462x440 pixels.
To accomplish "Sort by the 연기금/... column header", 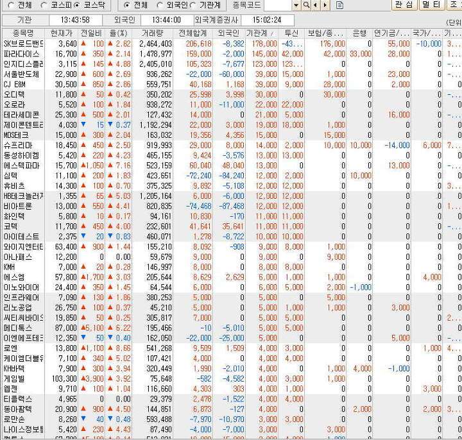I will point(391,33).
